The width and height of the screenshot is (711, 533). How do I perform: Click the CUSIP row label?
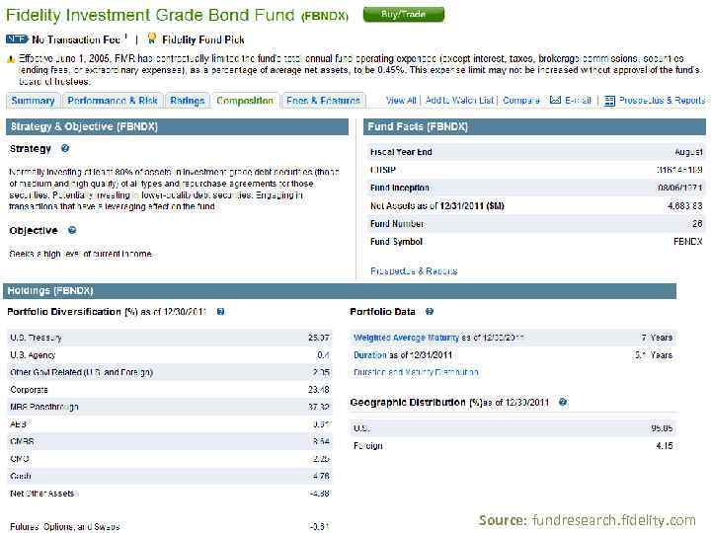pos(383,170)
